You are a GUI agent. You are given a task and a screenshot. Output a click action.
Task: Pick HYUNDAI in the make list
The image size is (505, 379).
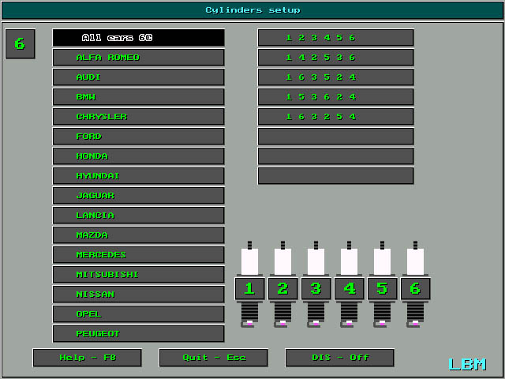pos(139,176)
